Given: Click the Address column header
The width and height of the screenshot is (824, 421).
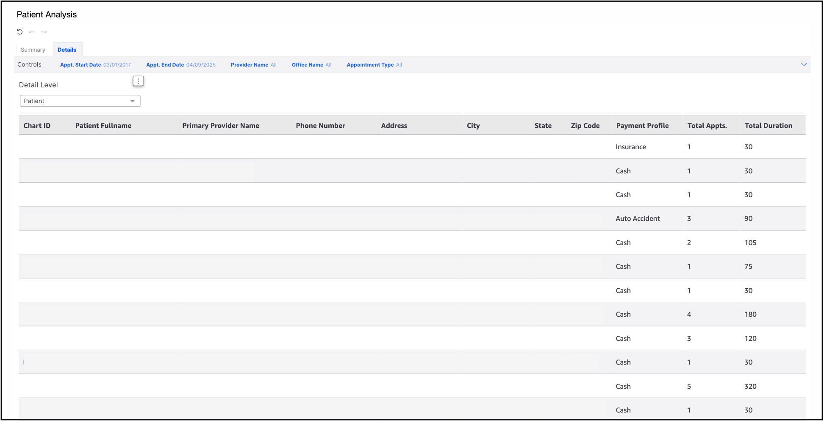Looking at the screenshot, I should click(x=394, y=125).
